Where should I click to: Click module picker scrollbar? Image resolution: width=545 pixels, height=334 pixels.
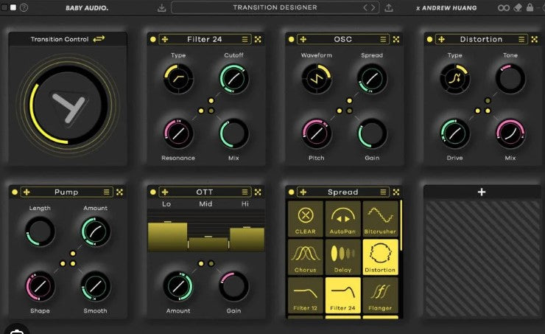click(x=401, y=225)
